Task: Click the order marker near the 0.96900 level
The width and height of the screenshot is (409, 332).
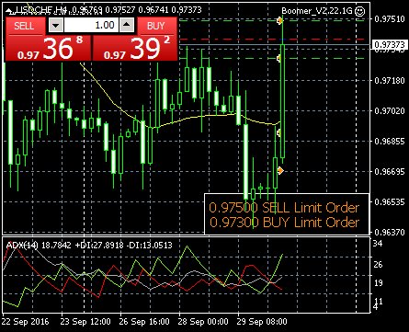Action: click(278, 132)
